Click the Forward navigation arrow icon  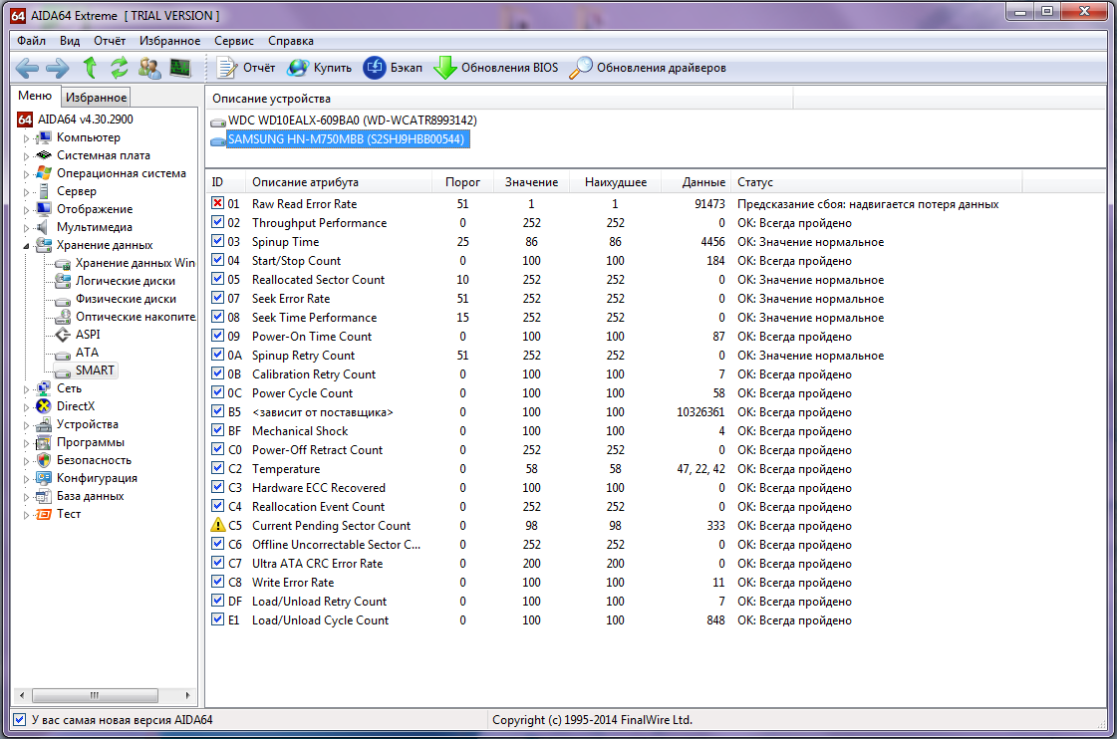58,68
